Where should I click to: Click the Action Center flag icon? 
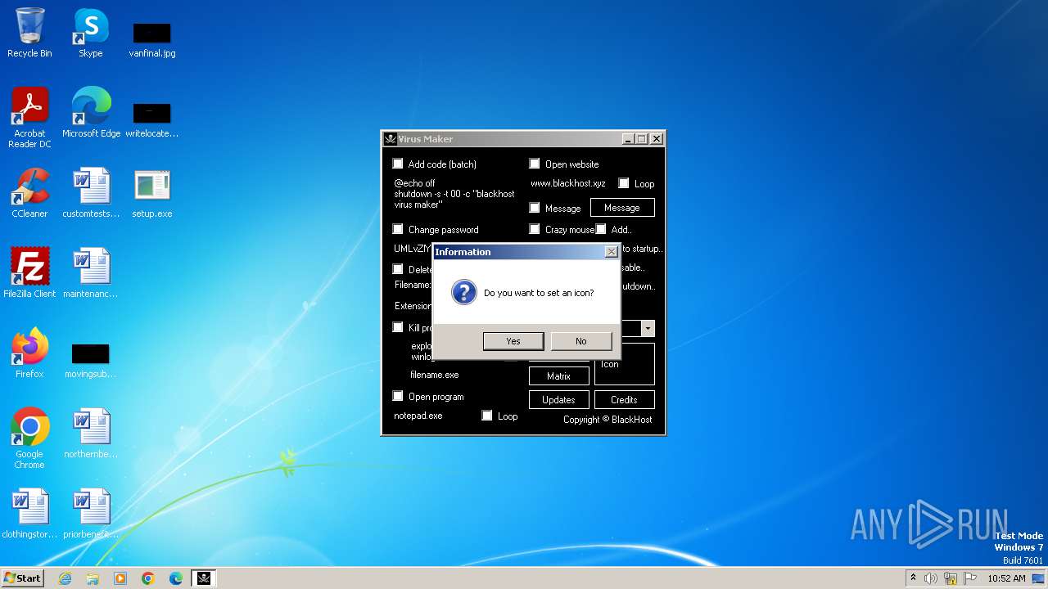(970, 578)
